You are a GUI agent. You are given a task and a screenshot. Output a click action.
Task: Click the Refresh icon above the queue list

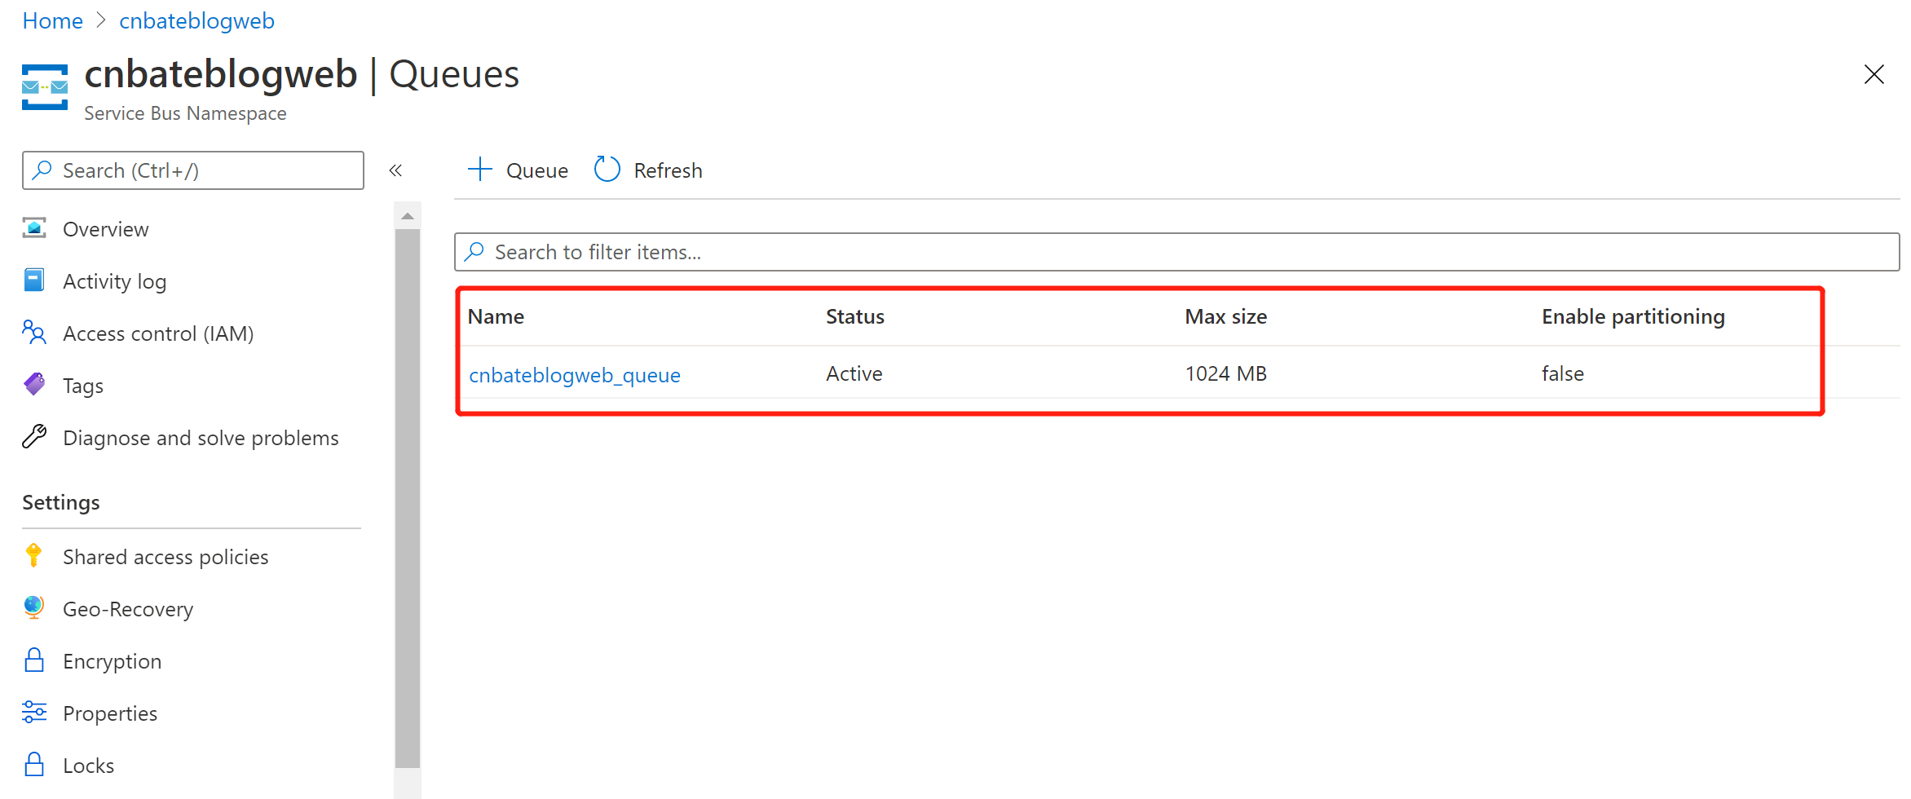607,169
